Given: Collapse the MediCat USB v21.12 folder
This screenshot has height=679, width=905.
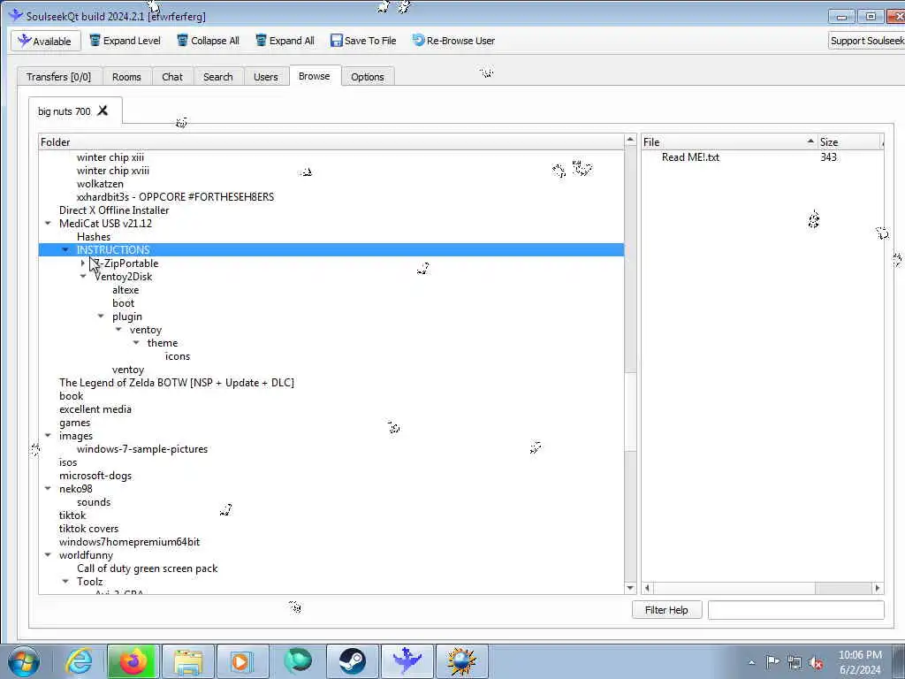Looking at the screenshot, I should coord(48,224).
